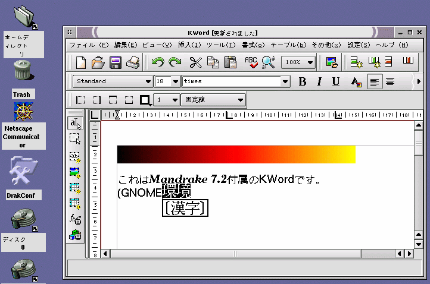The image size is (430, 284).
Task: Choose the create table tool in the sidebar
Action: (x=74, y=188)
